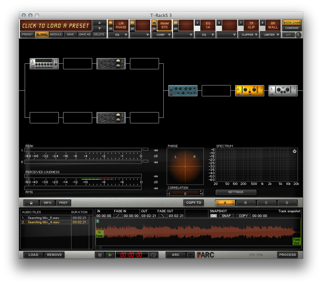The height and width of the screenshot is (285, 322).
Task: Switch to PRESET tab
Action: tap(27, 34)
